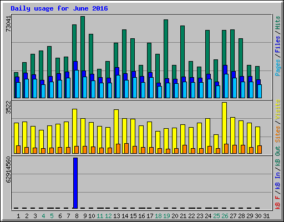The height and width of the screenshot is (222, 284).
Task: Click day label 7 on the x-axis
Action: click(x=68, y=216)
